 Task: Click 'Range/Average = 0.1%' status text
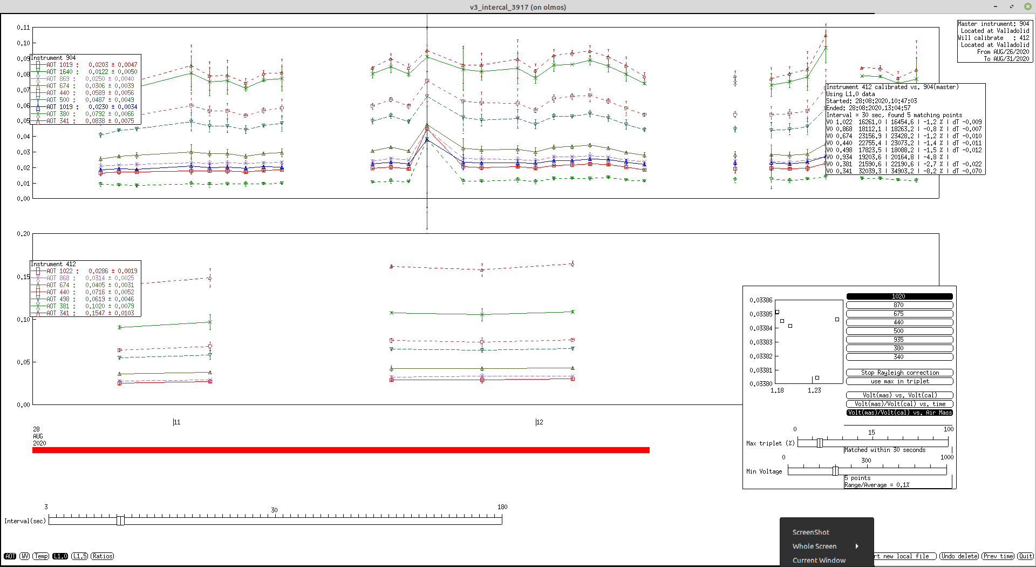(877, 485)
